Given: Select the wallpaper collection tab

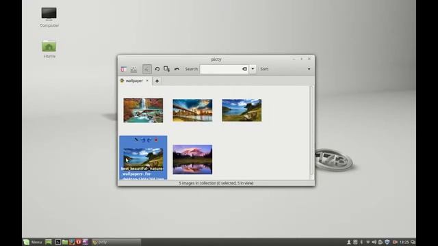Looking at the screenshot, I should click(134, 81).
